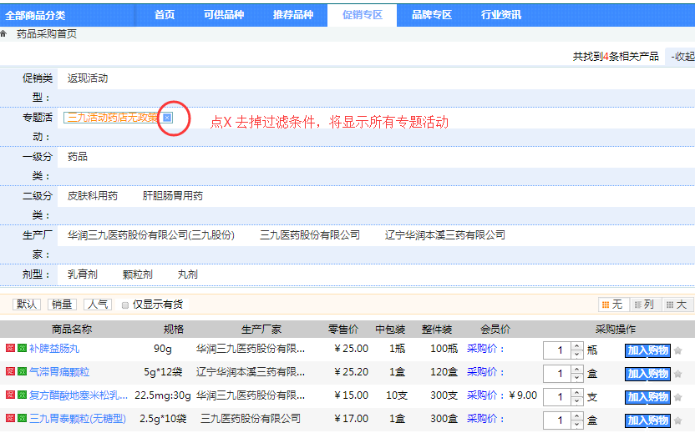Go to 首页 tab
The width and height of the screenshot is (695, 438).
coord(165,15)
